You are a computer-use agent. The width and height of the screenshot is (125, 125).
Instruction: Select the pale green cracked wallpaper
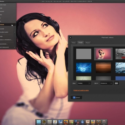pos(84,78)
